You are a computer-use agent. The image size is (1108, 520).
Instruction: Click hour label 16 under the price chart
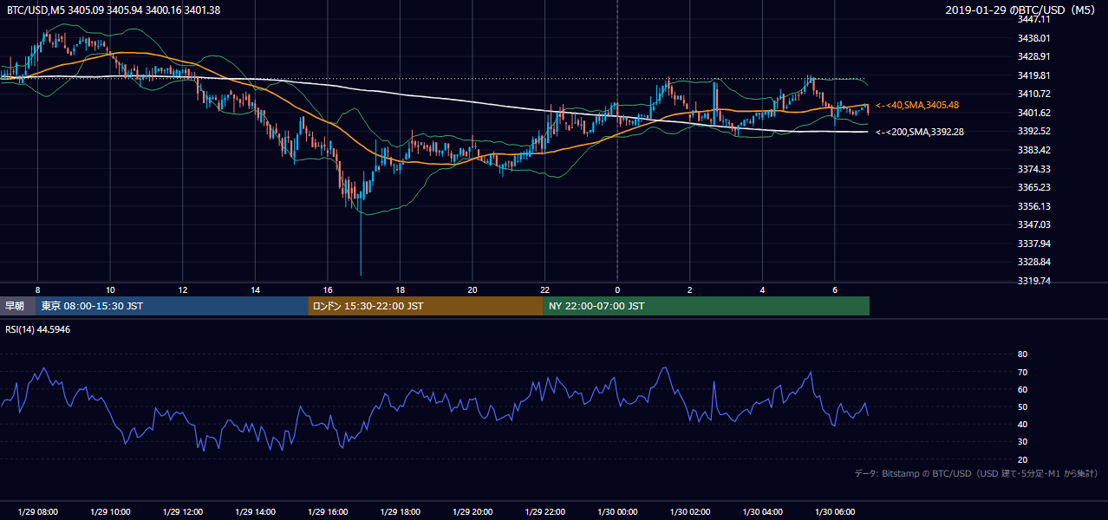[x=327, y=289]
